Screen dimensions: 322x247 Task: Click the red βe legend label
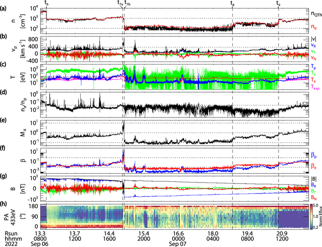[314, 166]
